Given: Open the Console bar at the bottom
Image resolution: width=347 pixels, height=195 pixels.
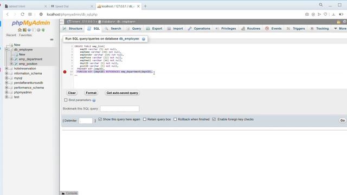Looking at the screenshot, I should click(69, 193).
